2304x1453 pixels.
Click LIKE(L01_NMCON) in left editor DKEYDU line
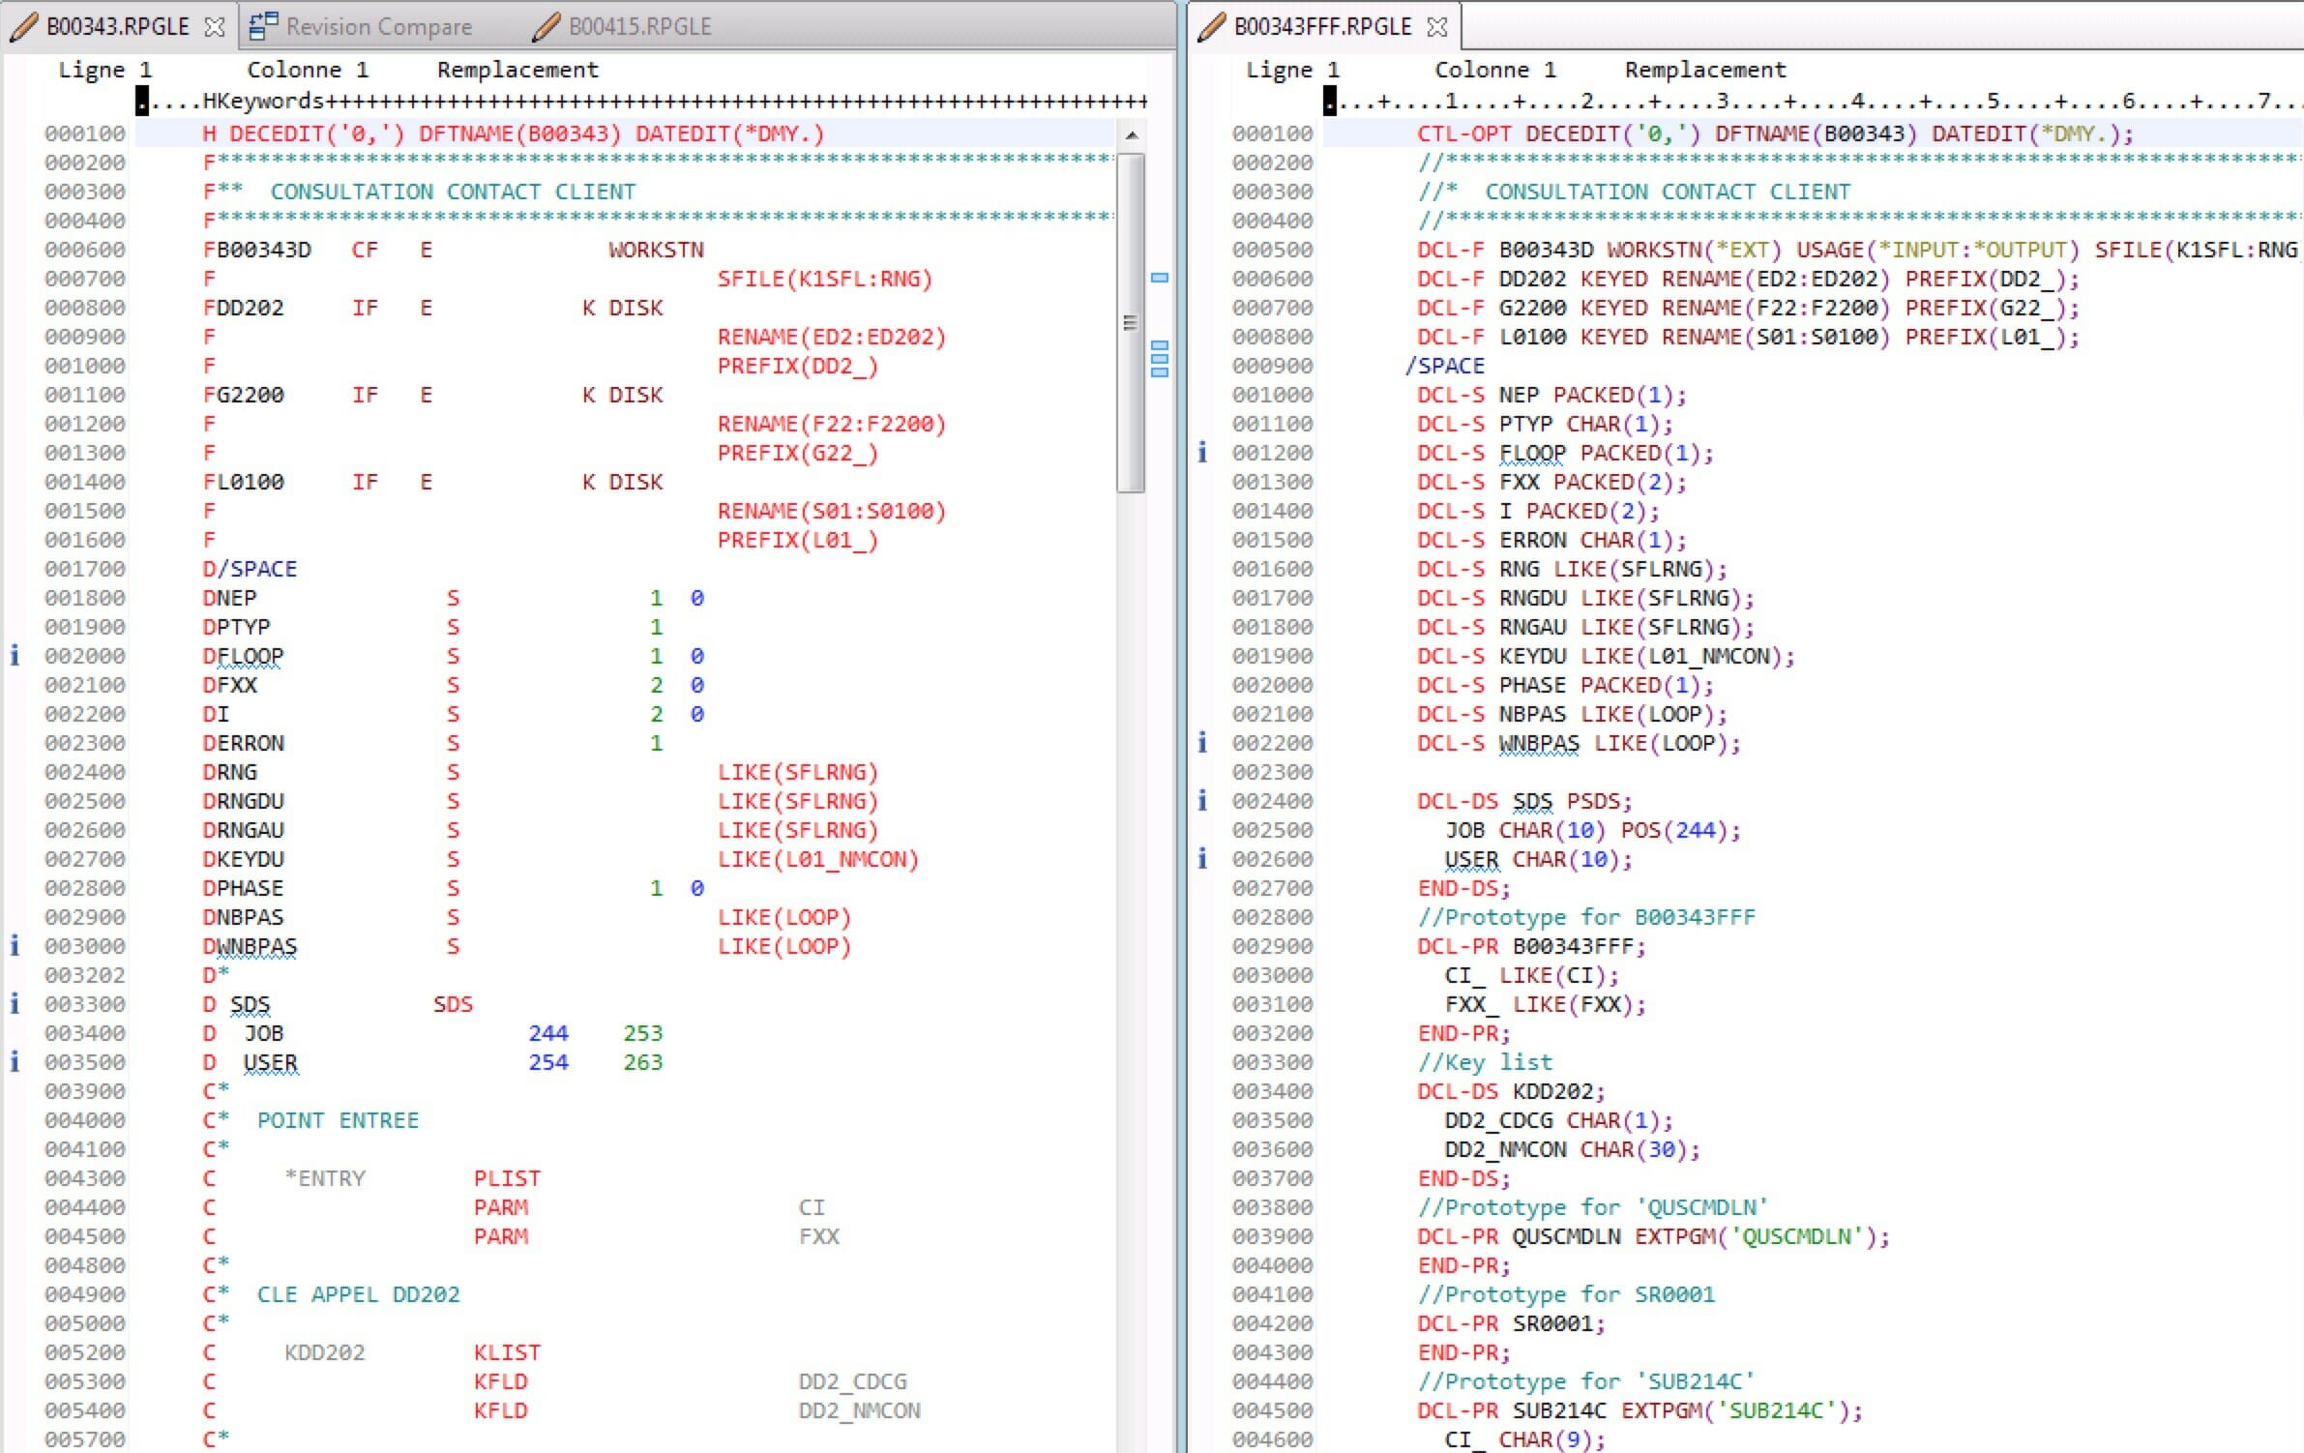point(817,859)
